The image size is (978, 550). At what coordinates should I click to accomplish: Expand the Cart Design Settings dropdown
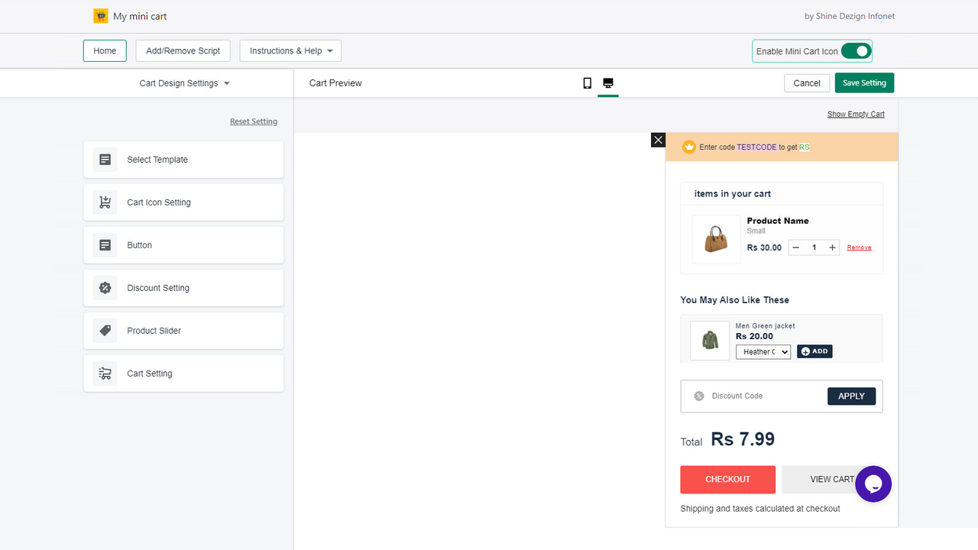[x=183, y=82]
